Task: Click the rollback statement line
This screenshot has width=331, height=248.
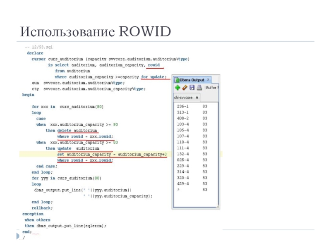Action: click(42, 208)
